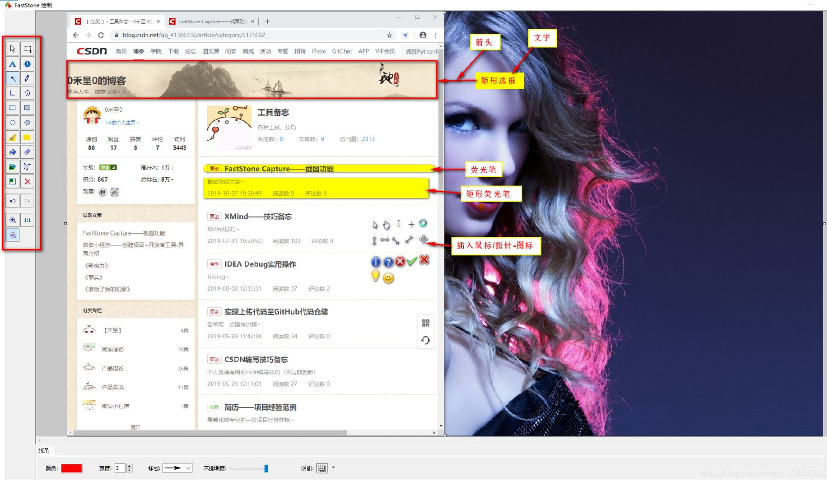This screenshot has width=827, height=482.
Task: Click the CSDN logo
Action: pos(92,51)
